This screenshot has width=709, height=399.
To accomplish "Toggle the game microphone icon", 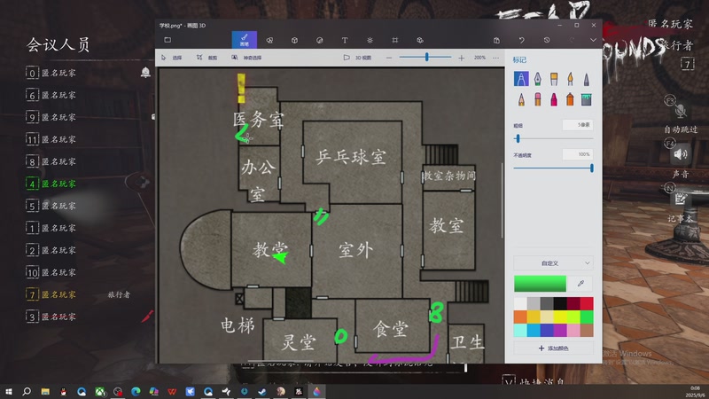I will [x=680, y=110].
